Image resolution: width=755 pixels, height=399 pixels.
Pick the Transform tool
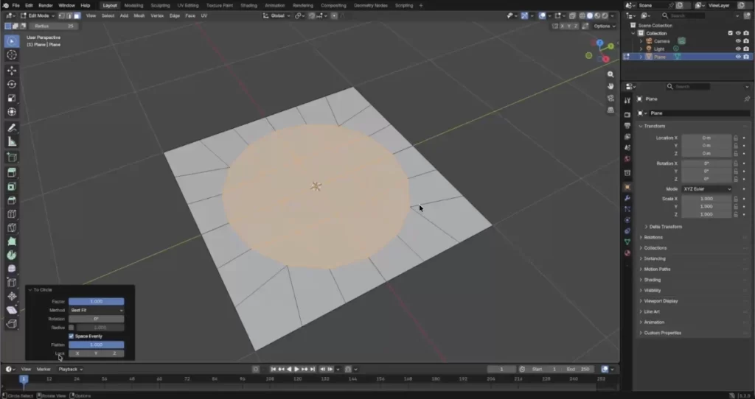12,112
